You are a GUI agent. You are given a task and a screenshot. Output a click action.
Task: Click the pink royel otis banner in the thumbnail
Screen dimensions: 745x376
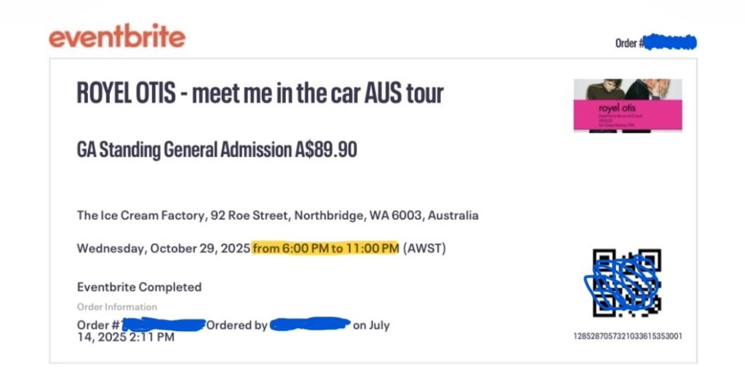pos(627,115)
